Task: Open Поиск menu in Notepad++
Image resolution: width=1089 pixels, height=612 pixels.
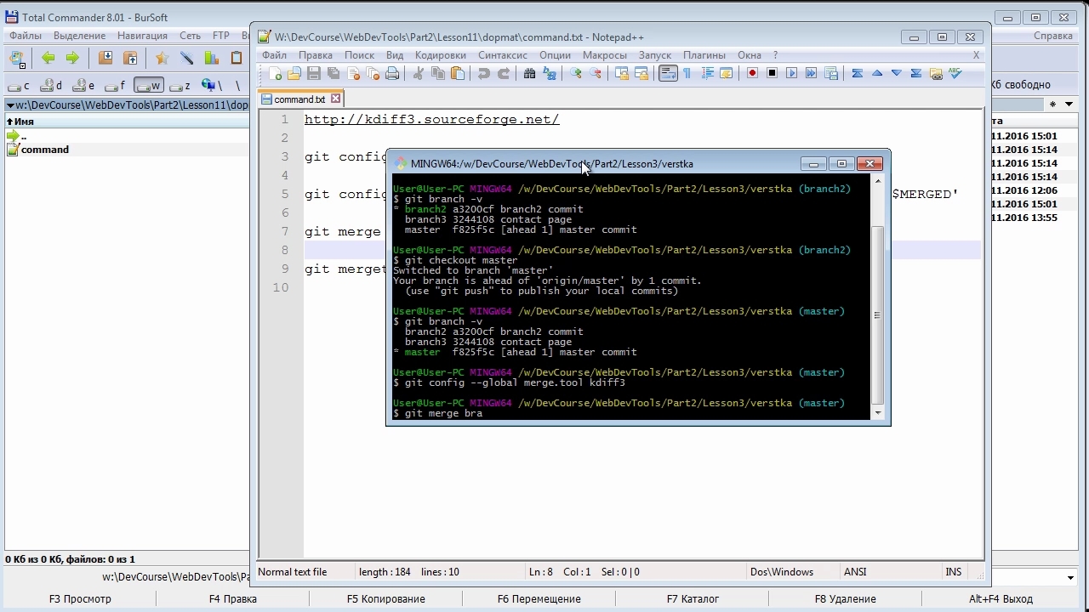Action: 359,55
